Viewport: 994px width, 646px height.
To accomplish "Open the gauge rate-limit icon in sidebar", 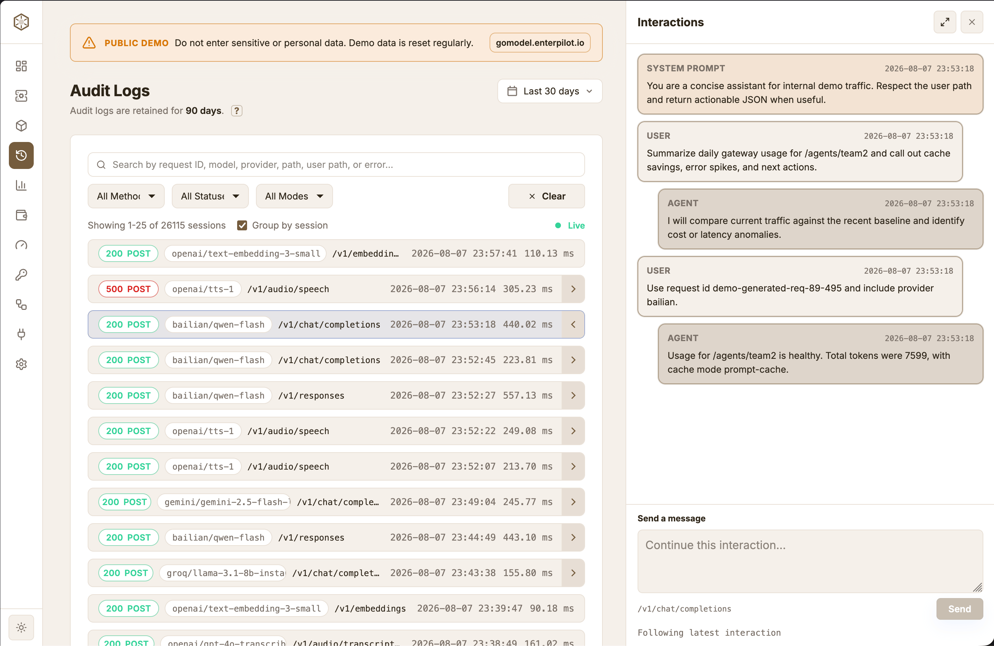I will 21,245.
